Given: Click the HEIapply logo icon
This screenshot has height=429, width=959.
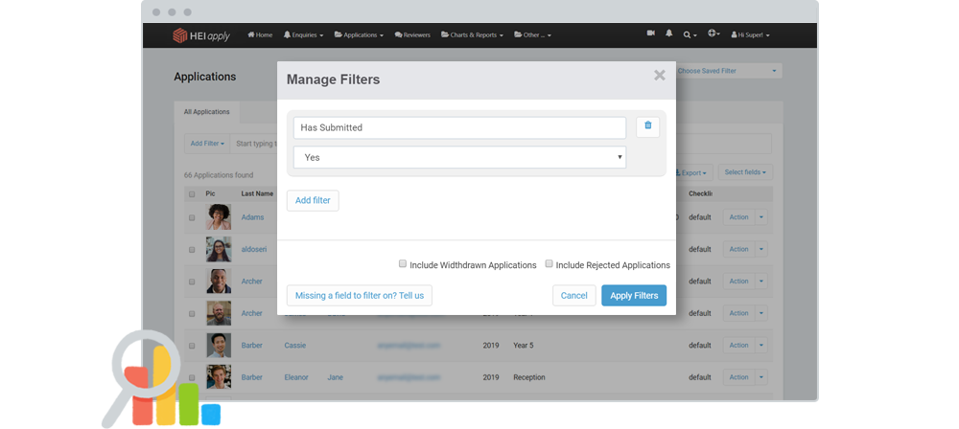Looking at the screenshot, I should pos(179,35).
